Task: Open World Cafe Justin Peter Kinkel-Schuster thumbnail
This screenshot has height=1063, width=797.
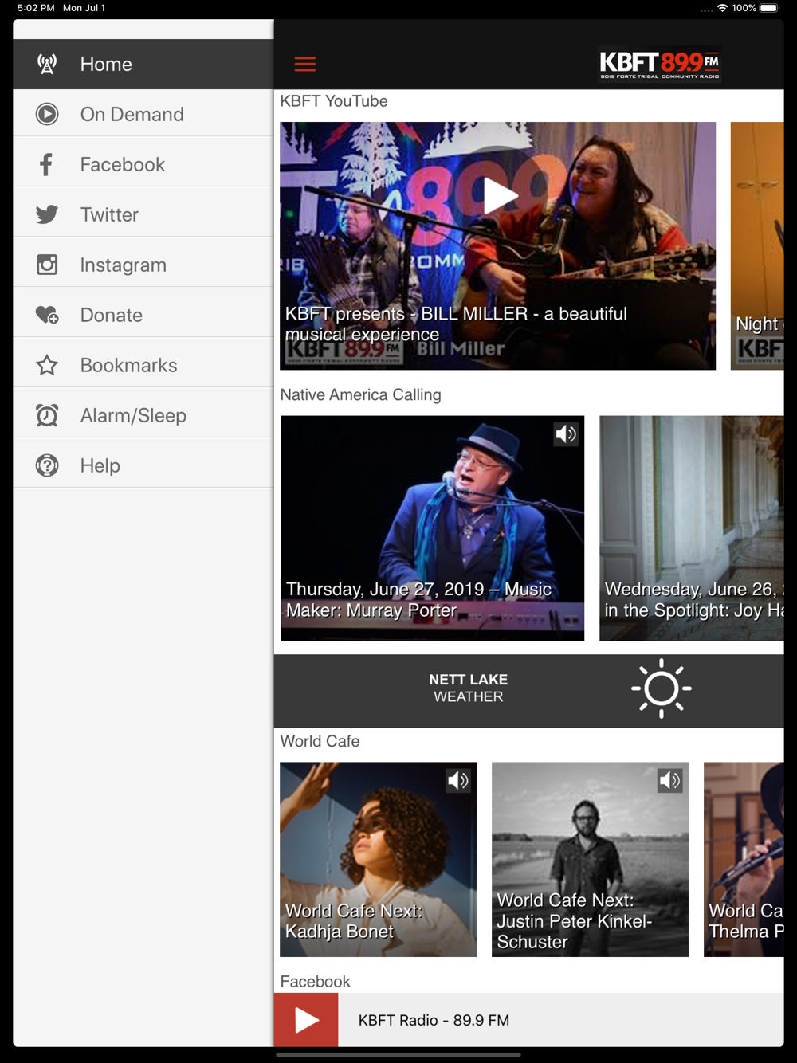Action: coord(590,859)
